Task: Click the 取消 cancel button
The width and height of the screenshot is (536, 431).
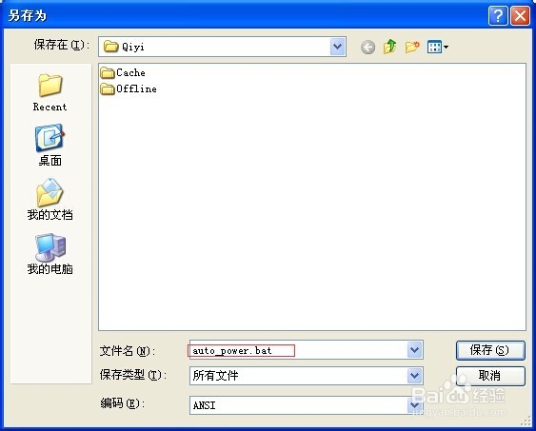Action: click(490, 376)
